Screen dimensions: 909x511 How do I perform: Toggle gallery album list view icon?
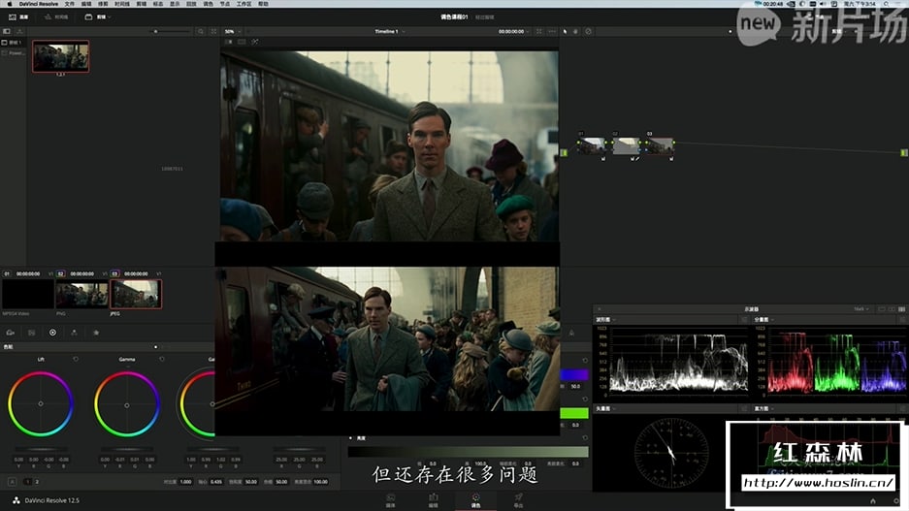pyautogui.click(x=7, y=31)
